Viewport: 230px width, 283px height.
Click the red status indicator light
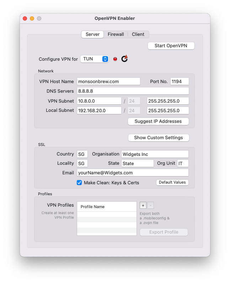(x=115, y=59)
